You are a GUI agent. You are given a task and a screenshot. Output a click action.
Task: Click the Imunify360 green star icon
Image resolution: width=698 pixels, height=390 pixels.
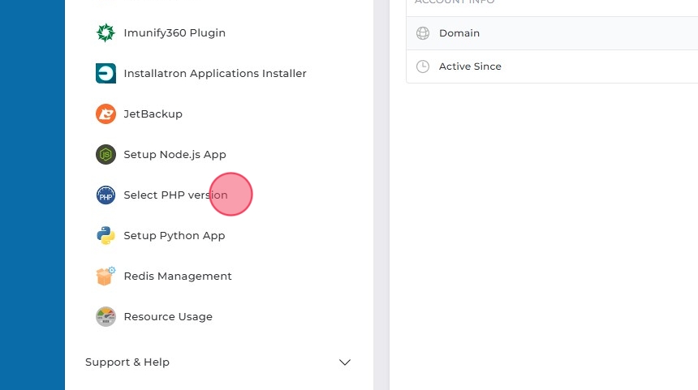click(x=106, y=33)
